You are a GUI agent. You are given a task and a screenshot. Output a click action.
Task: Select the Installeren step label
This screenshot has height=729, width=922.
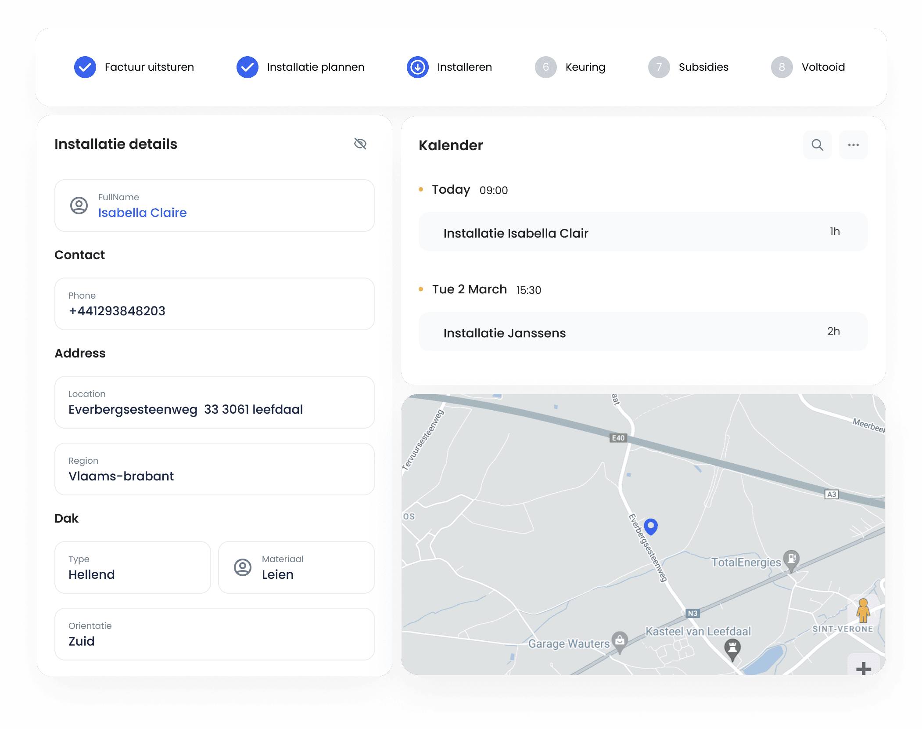click(465, 67)
